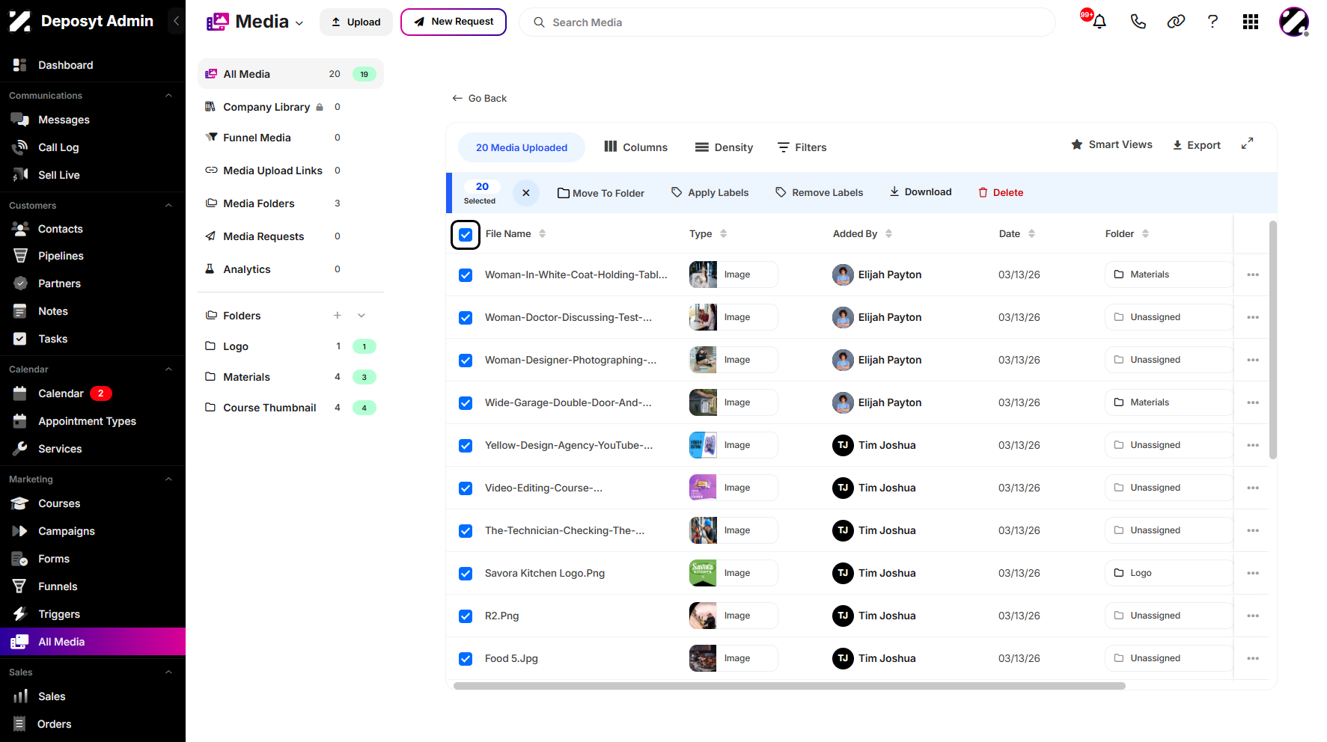Uncheck Food 5.Jpg checkbox
The image size is (1327, 742).
[466, 658]
